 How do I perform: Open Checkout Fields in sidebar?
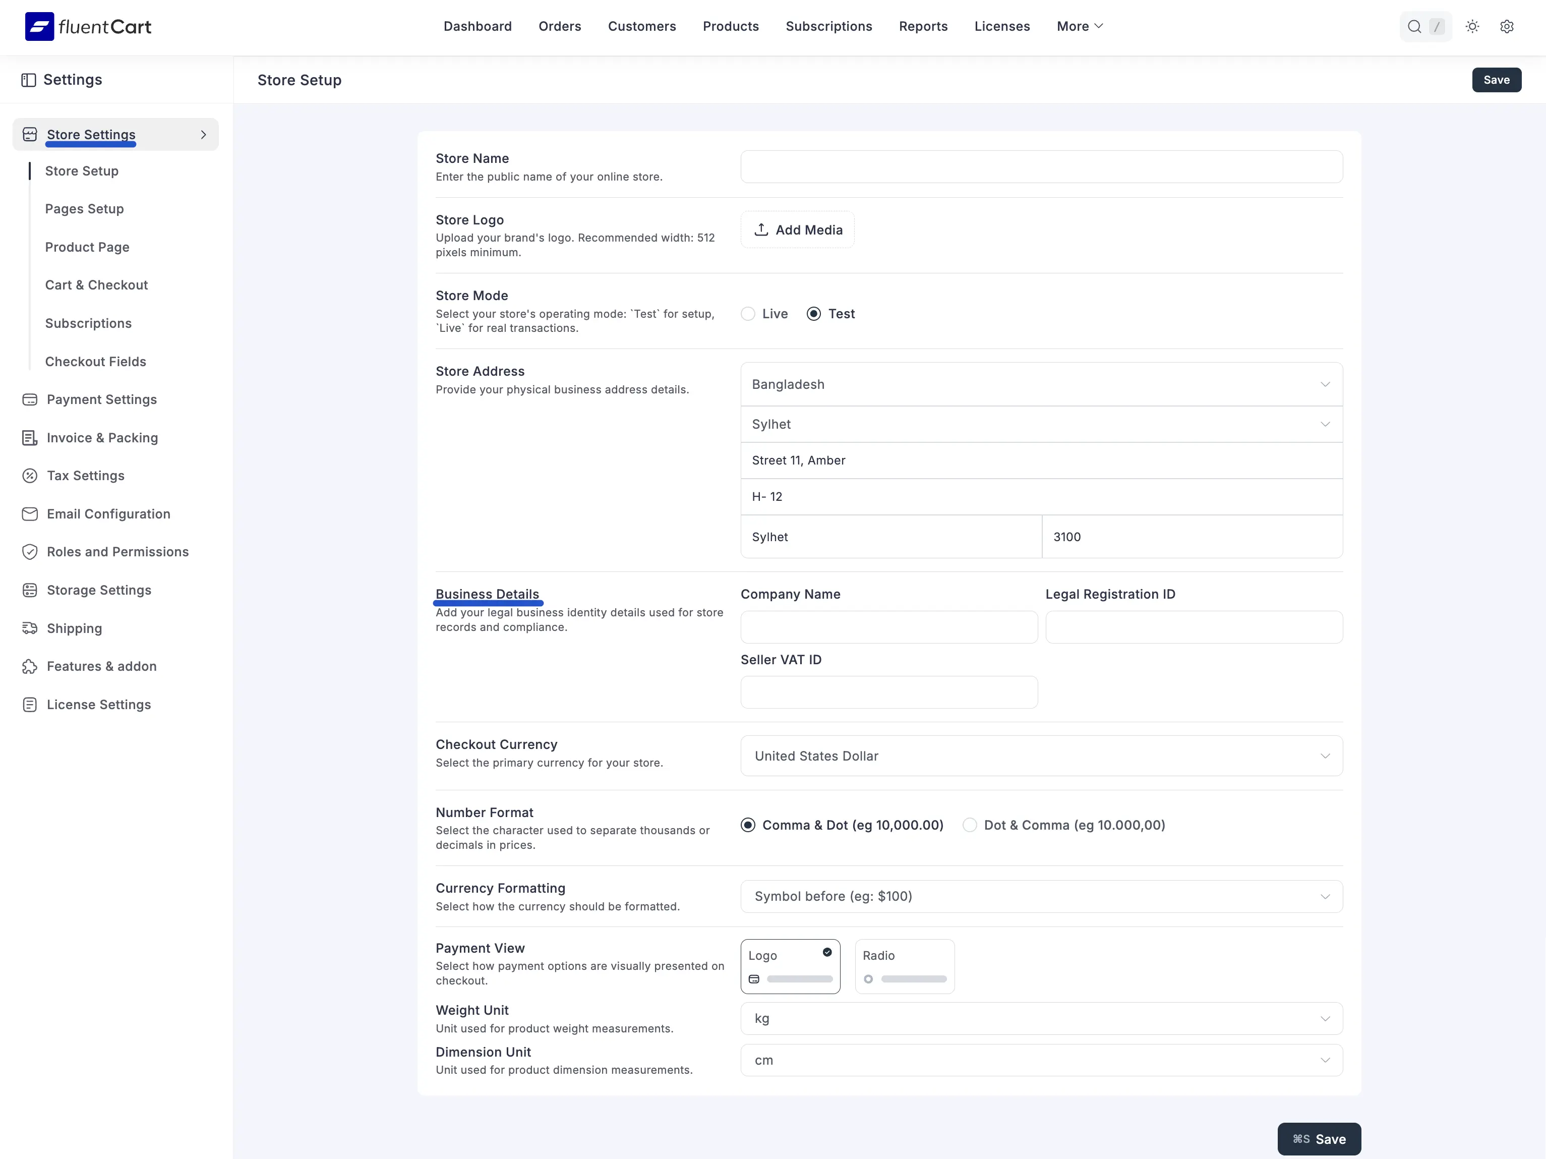coord(96,362)
